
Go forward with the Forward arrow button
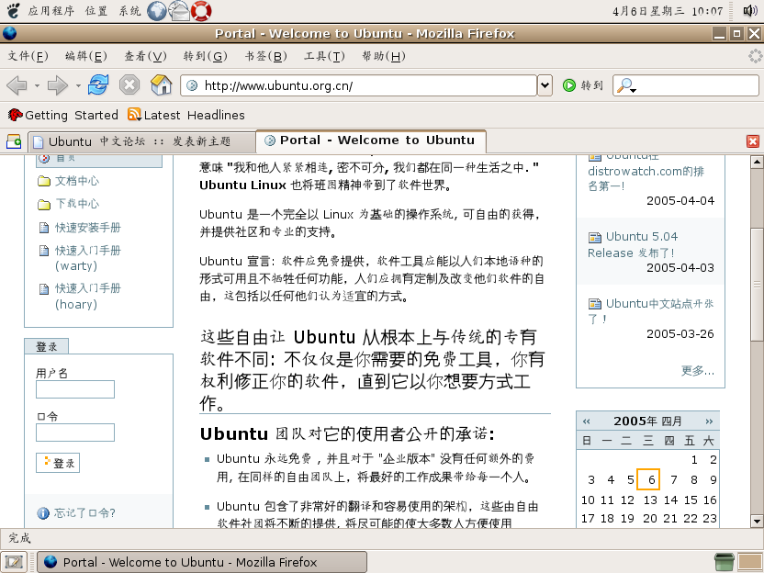click(58, 85)
